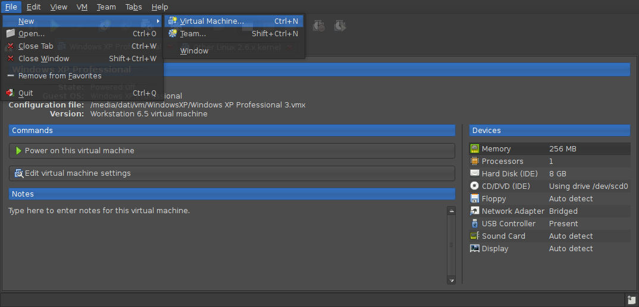This screenshot has height=307, width=639.
Task: Click the Devices section header
Action: tap(550, 131)
